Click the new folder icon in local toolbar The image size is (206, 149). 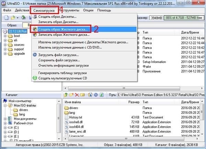(72, 95)
